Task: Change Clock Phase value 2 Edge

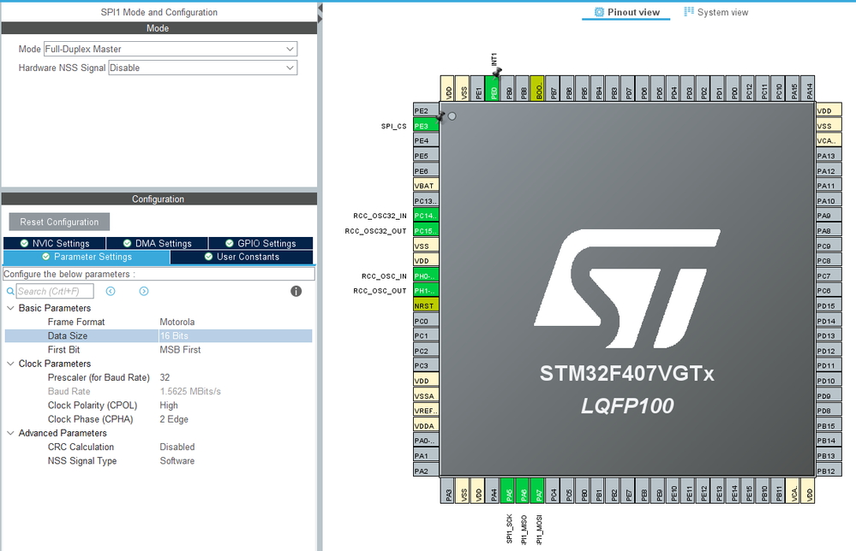Action: coord(174,419)
